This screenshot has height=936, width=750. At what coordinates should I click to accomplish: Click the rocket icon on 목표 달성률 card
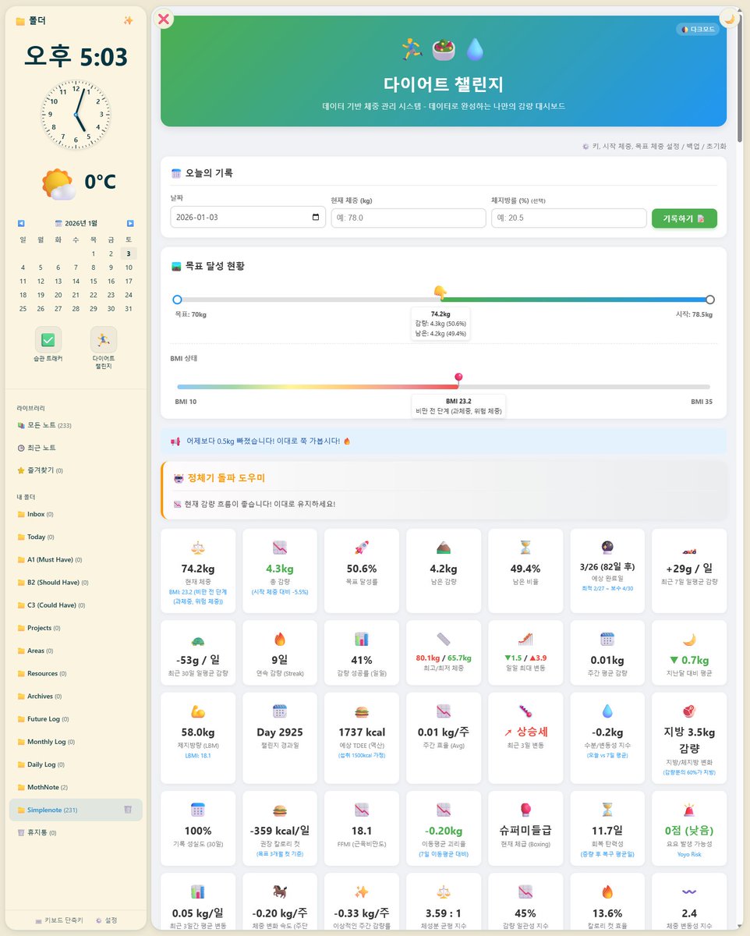pos(362,548)
